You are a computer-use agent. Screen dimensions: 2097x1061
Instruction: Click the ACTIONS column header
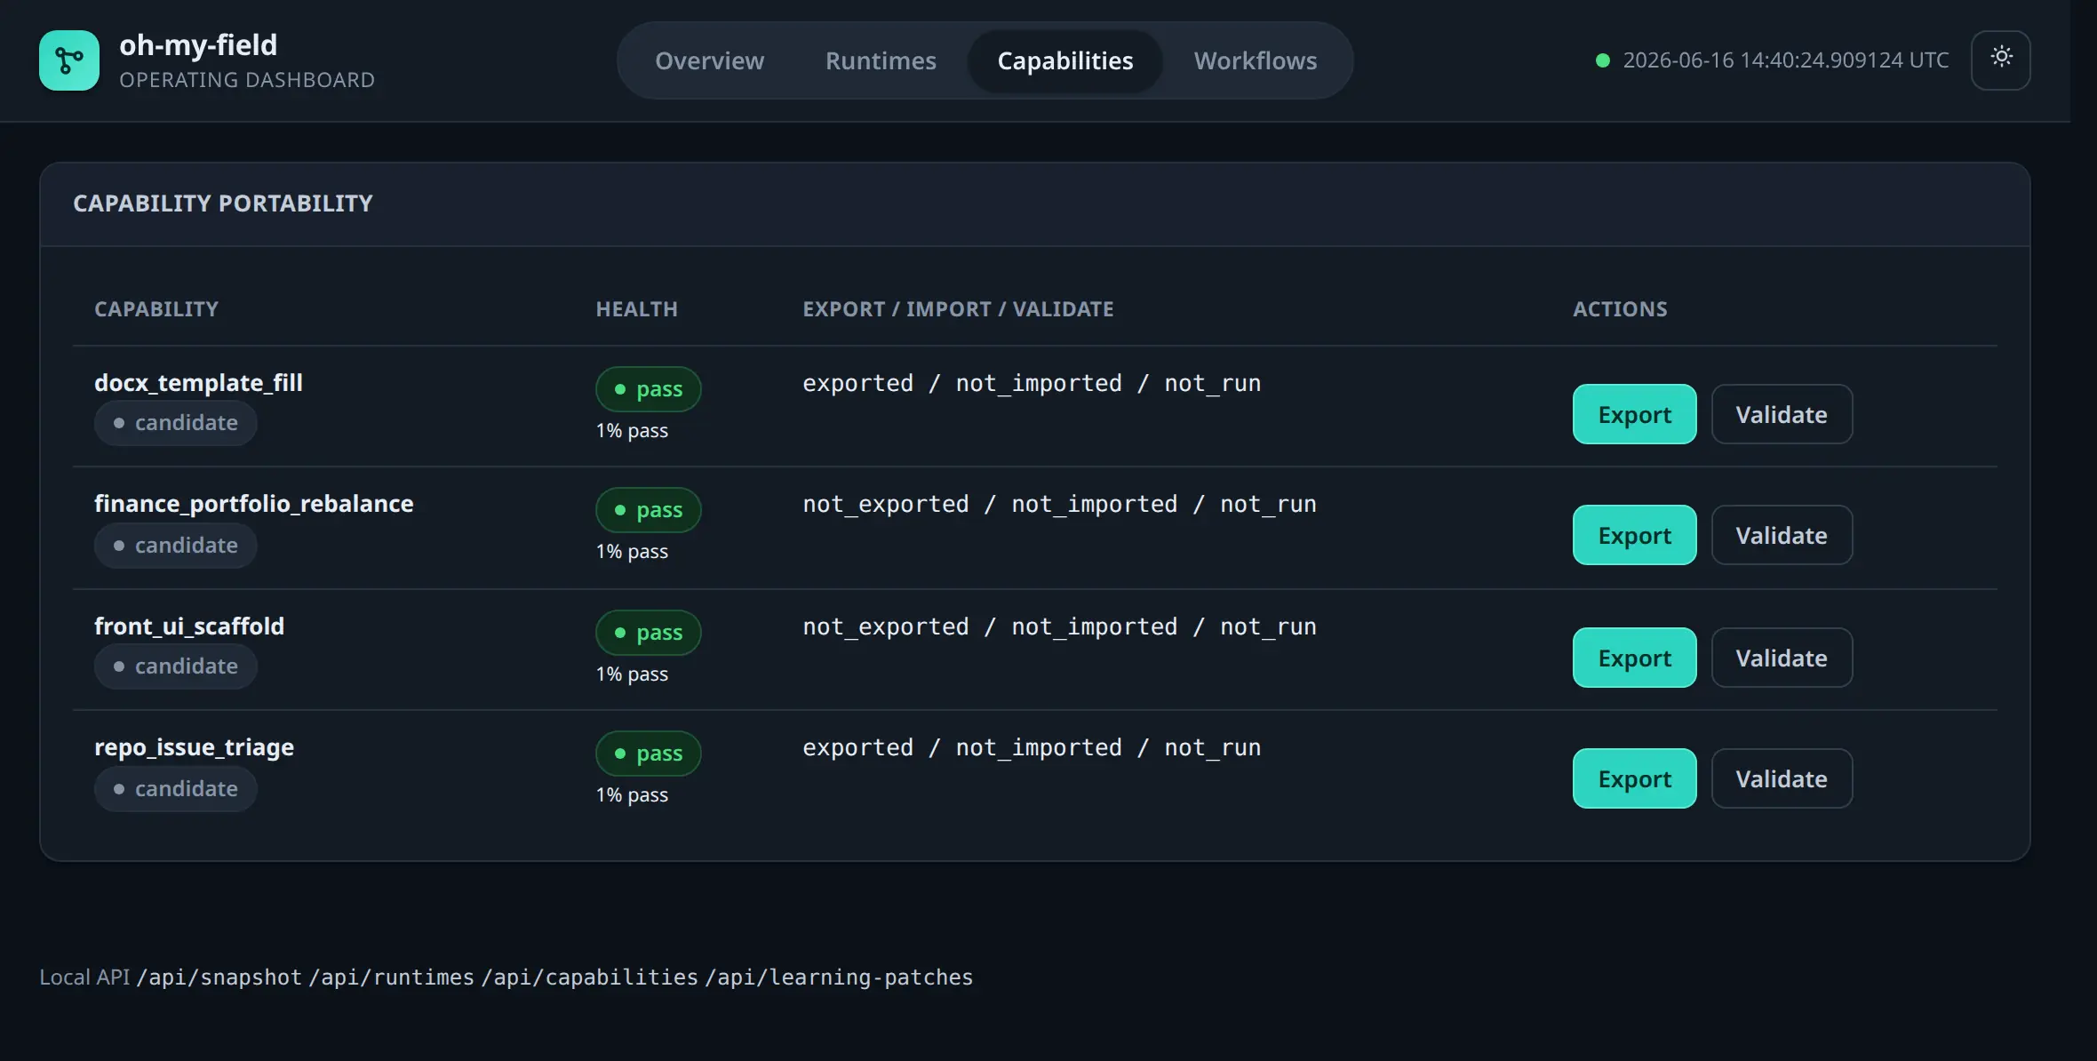click(1620, 308)
